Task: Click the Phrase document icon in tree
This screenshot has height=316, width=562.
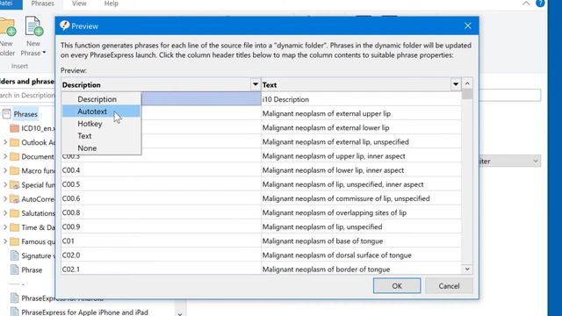Action: 14,269
